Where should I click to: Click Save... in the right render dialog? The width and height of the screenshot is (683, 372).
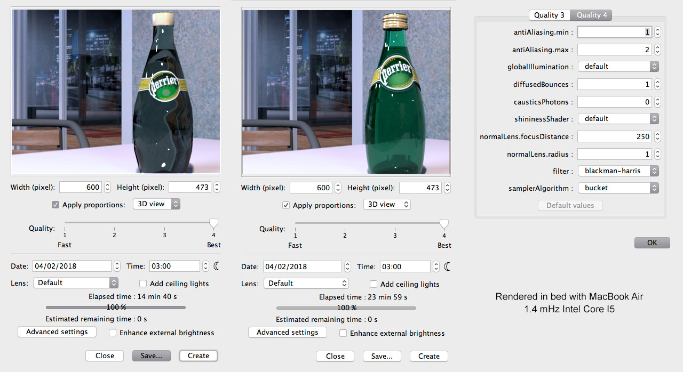click(x=382, y=356)
